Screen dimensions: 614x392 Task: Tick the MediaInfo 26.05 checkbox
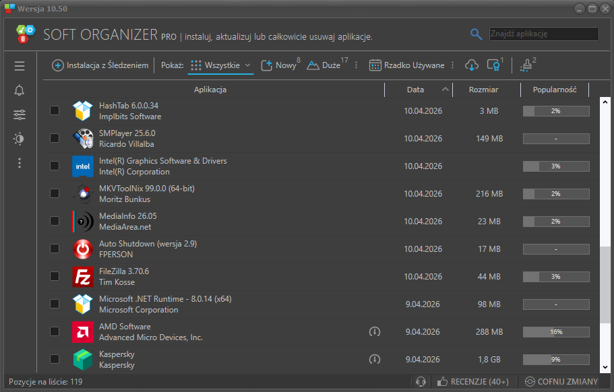pyautogui.click(x=55, y=221)
